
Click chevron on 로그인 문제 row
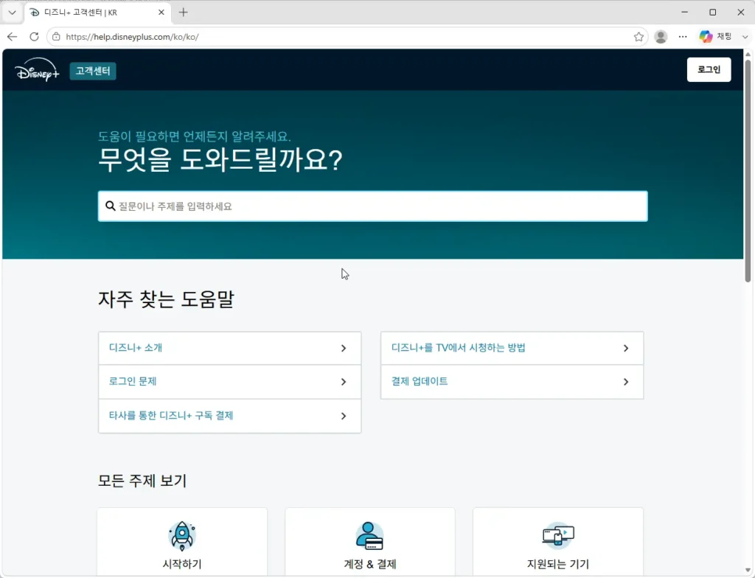pos(344,382)
